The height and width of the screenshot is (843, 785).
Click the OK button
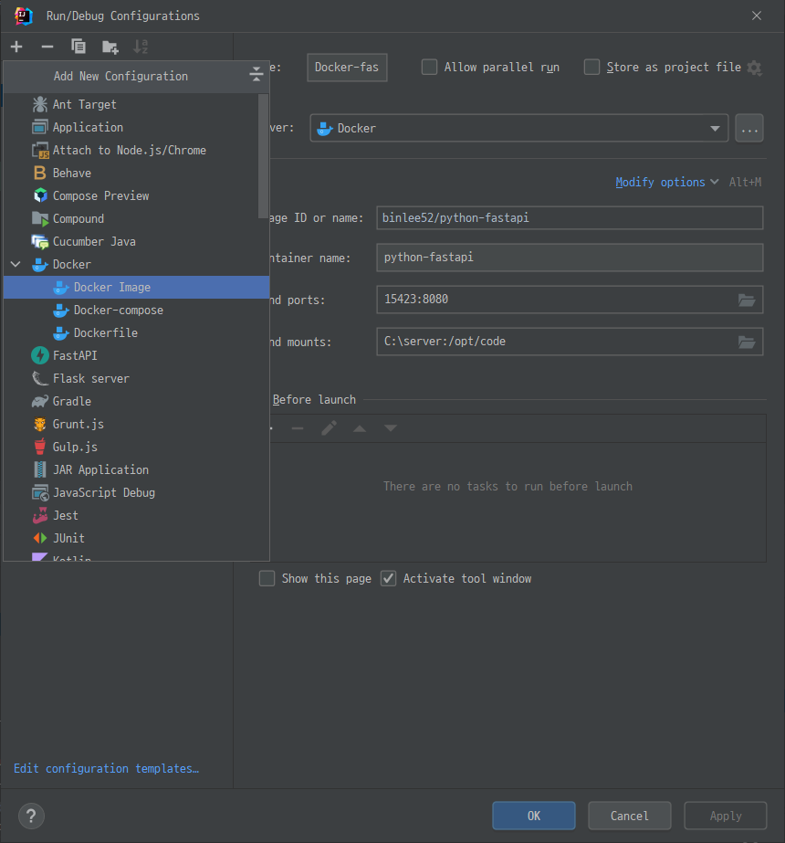coord(534,816)
